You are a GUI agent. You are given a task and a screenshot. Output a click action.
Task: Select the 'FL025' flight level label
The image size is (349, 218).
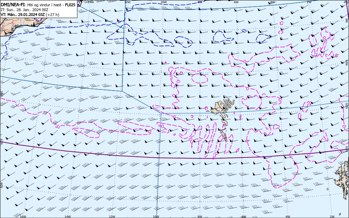coord(70,5)
